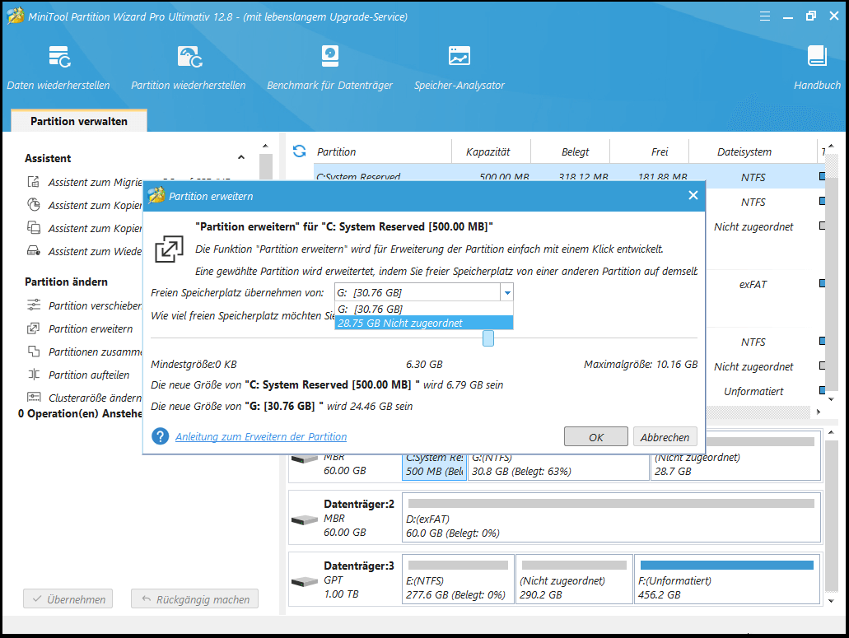Switch to Partition verwalten tab
This screenshot has height=638, width=849.
coord(79,121)
